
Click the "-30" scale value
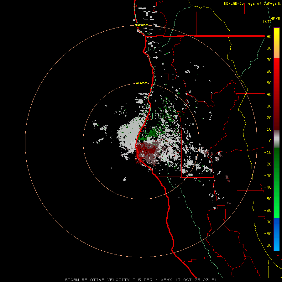click(268, 176)
